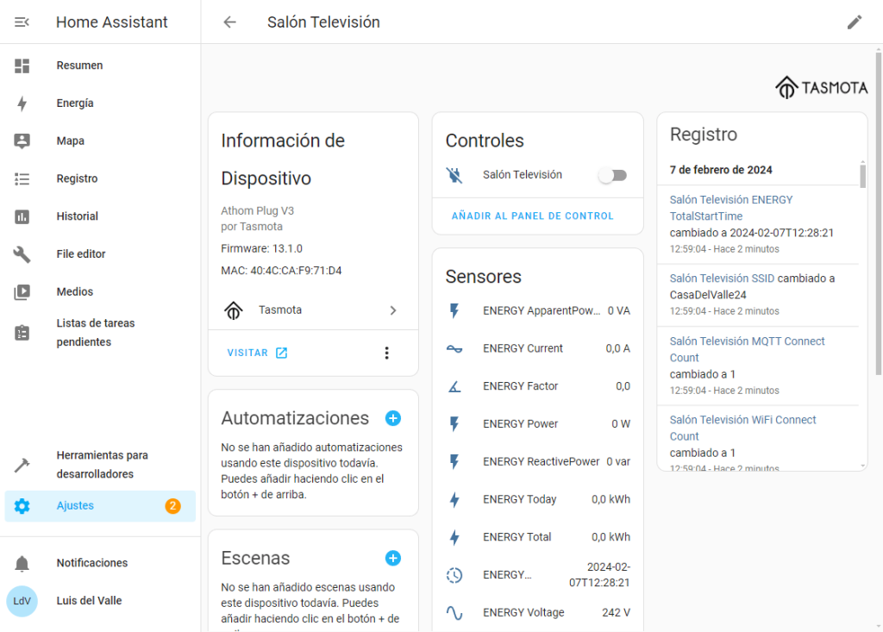
Task: Open the Ajustes menu item
Action: [x=75, y=506]
